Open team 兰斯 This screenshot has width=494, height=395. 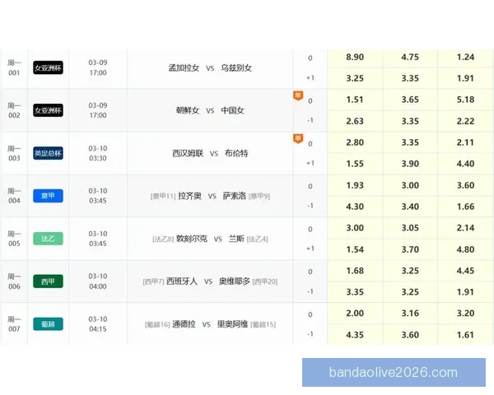[236, 239]
